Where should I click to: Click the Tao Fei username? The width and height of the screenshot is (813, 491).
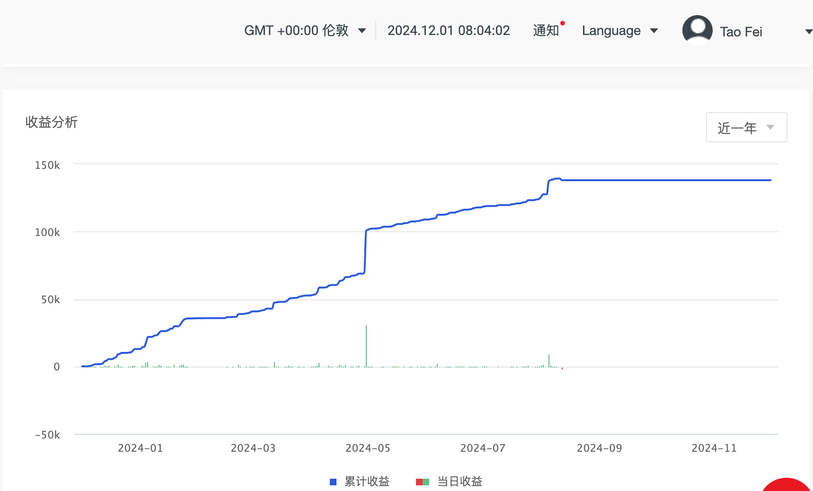pyautogui.click(x=741, y=32)
